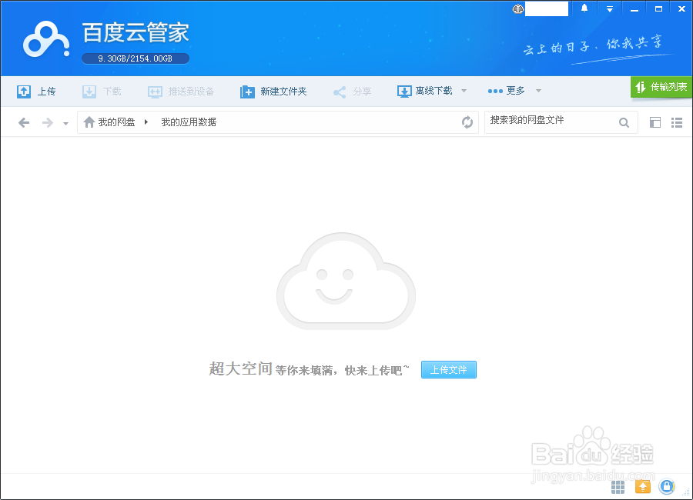Click the search magnifier icon
This screenshot has width=693, height=500.
coord(624,122)
